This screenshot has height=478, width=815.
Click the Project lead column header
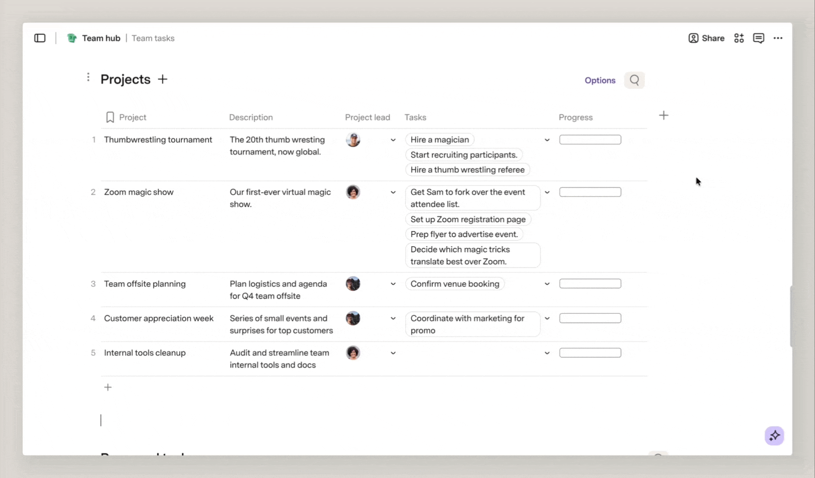click(x=367, y=117)
